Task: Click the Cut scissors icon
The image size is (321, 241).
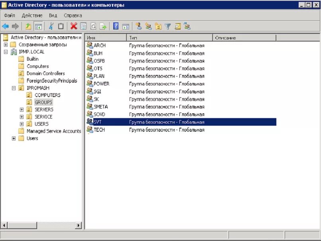Action: (x=51, y=26)
